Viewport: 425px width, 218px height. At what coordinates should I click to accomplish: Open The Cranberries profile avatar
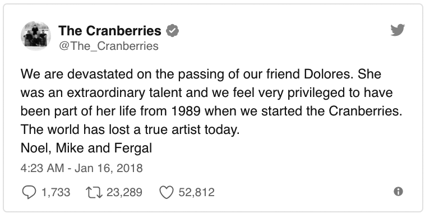pos(36,36)
